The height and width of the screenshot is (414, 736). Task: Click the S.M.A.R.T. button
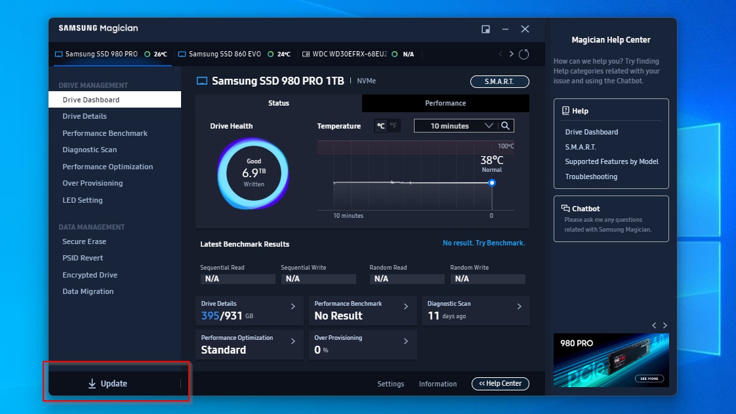(499, 81)
